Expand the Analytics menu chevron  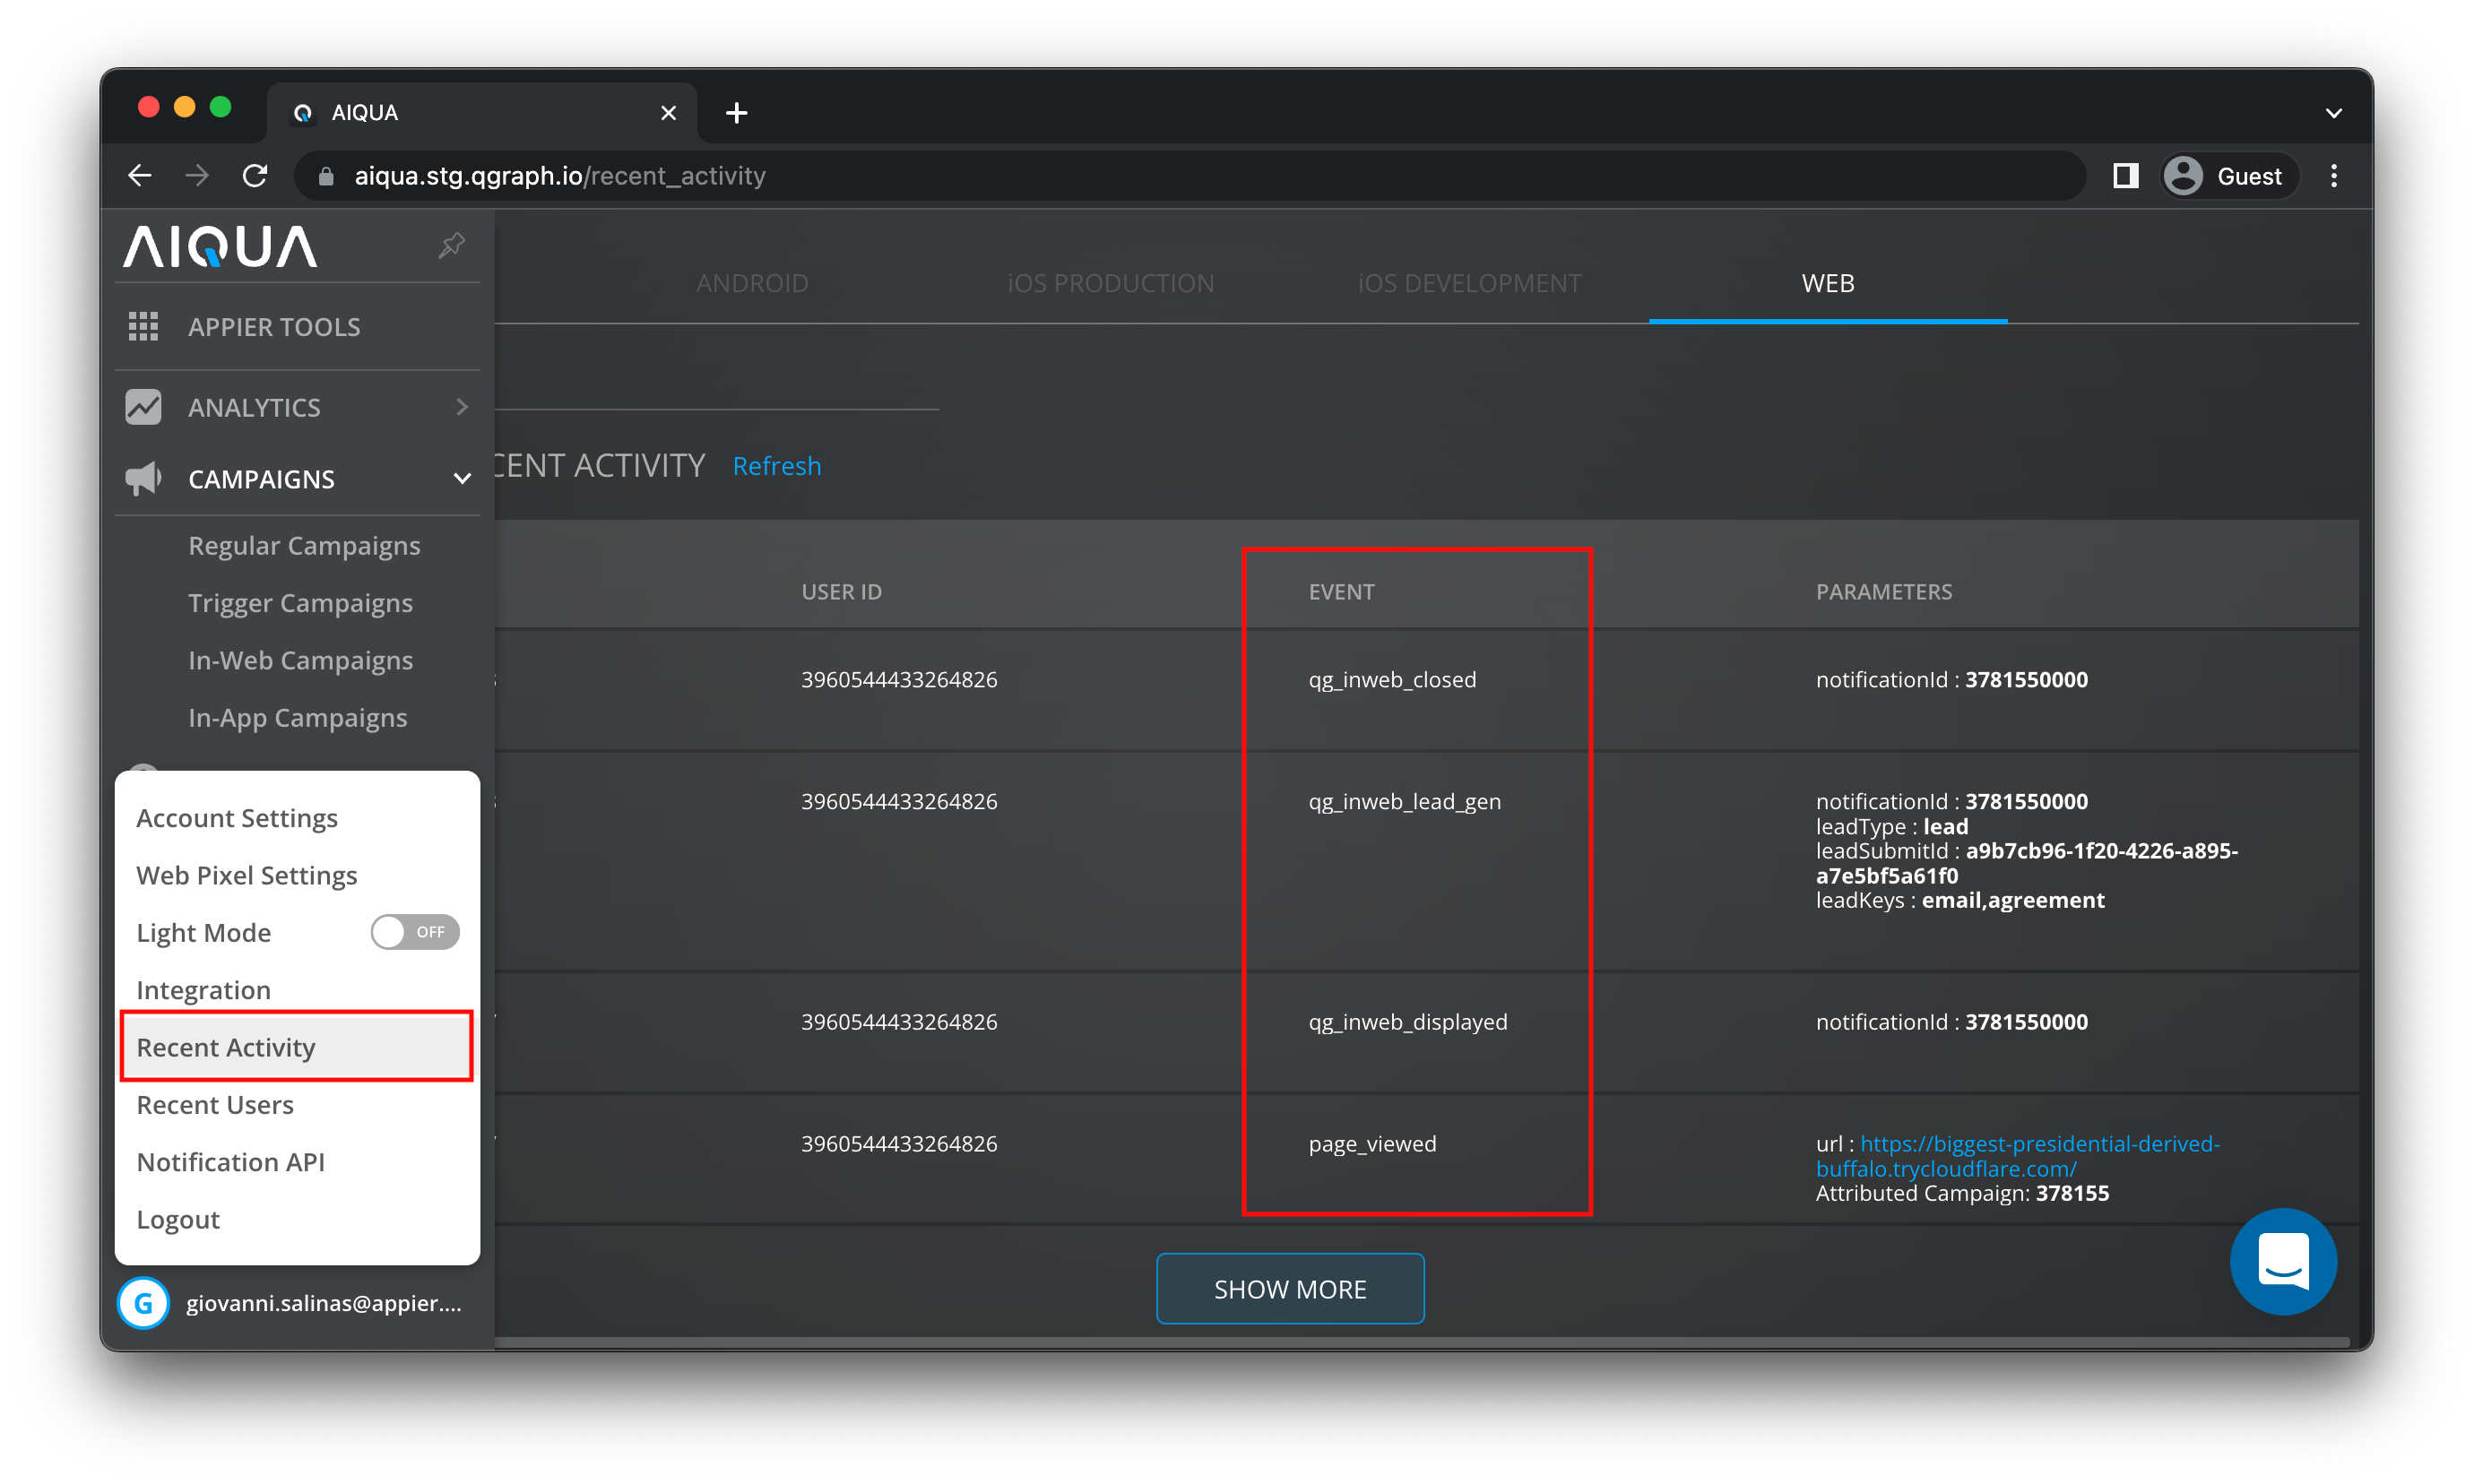click(461, 407)
